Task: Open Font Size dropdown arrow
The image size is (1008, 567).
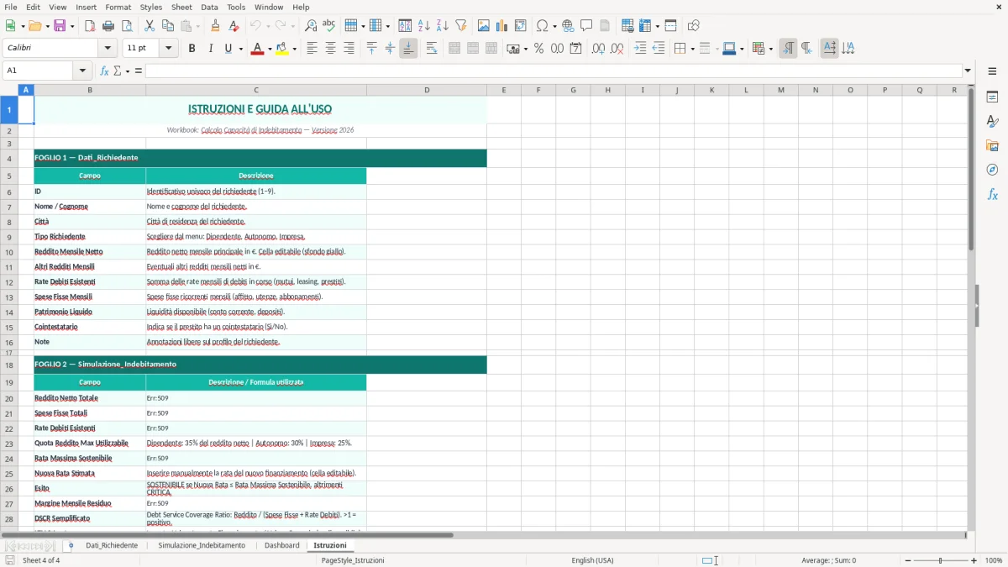Action: [x=169, y=49]
